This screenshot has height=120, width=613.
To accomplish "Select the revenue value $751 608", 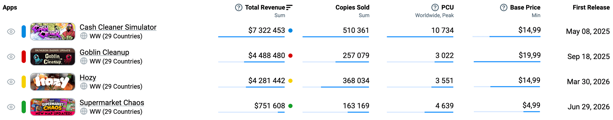I will pos(270,106).
